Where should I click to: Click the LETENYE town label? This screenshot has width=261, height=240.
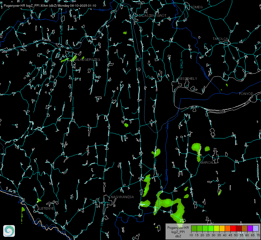click(x=47, y=209)
